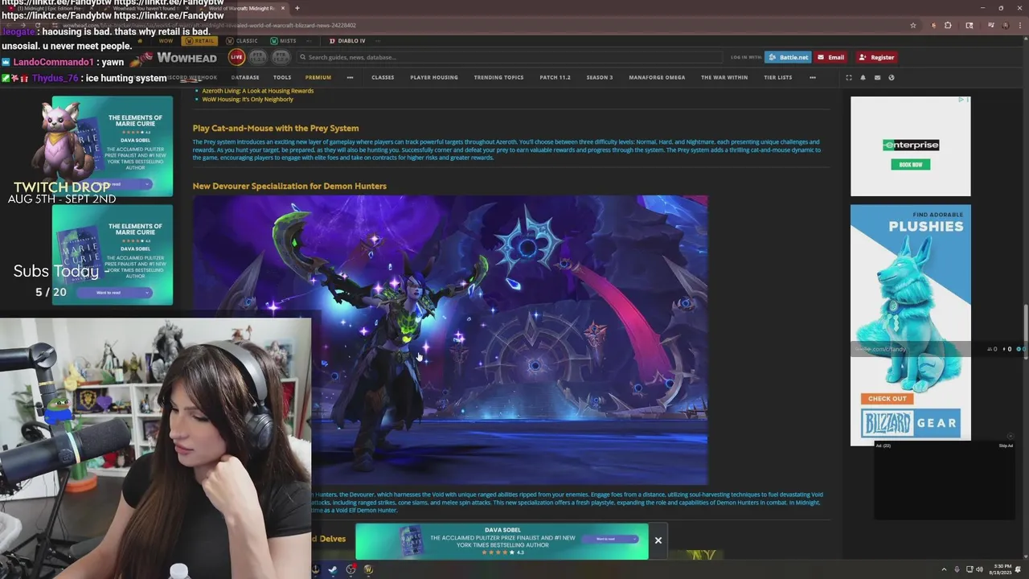Open Tier Lists in the nav bar

point(777,77)
